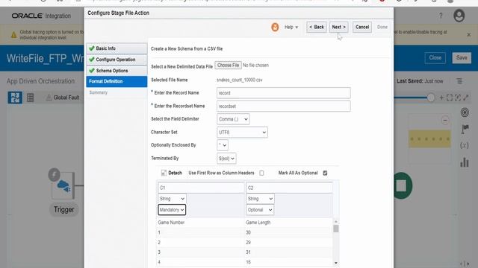Click the fit to screen icon

click(450, 98)
